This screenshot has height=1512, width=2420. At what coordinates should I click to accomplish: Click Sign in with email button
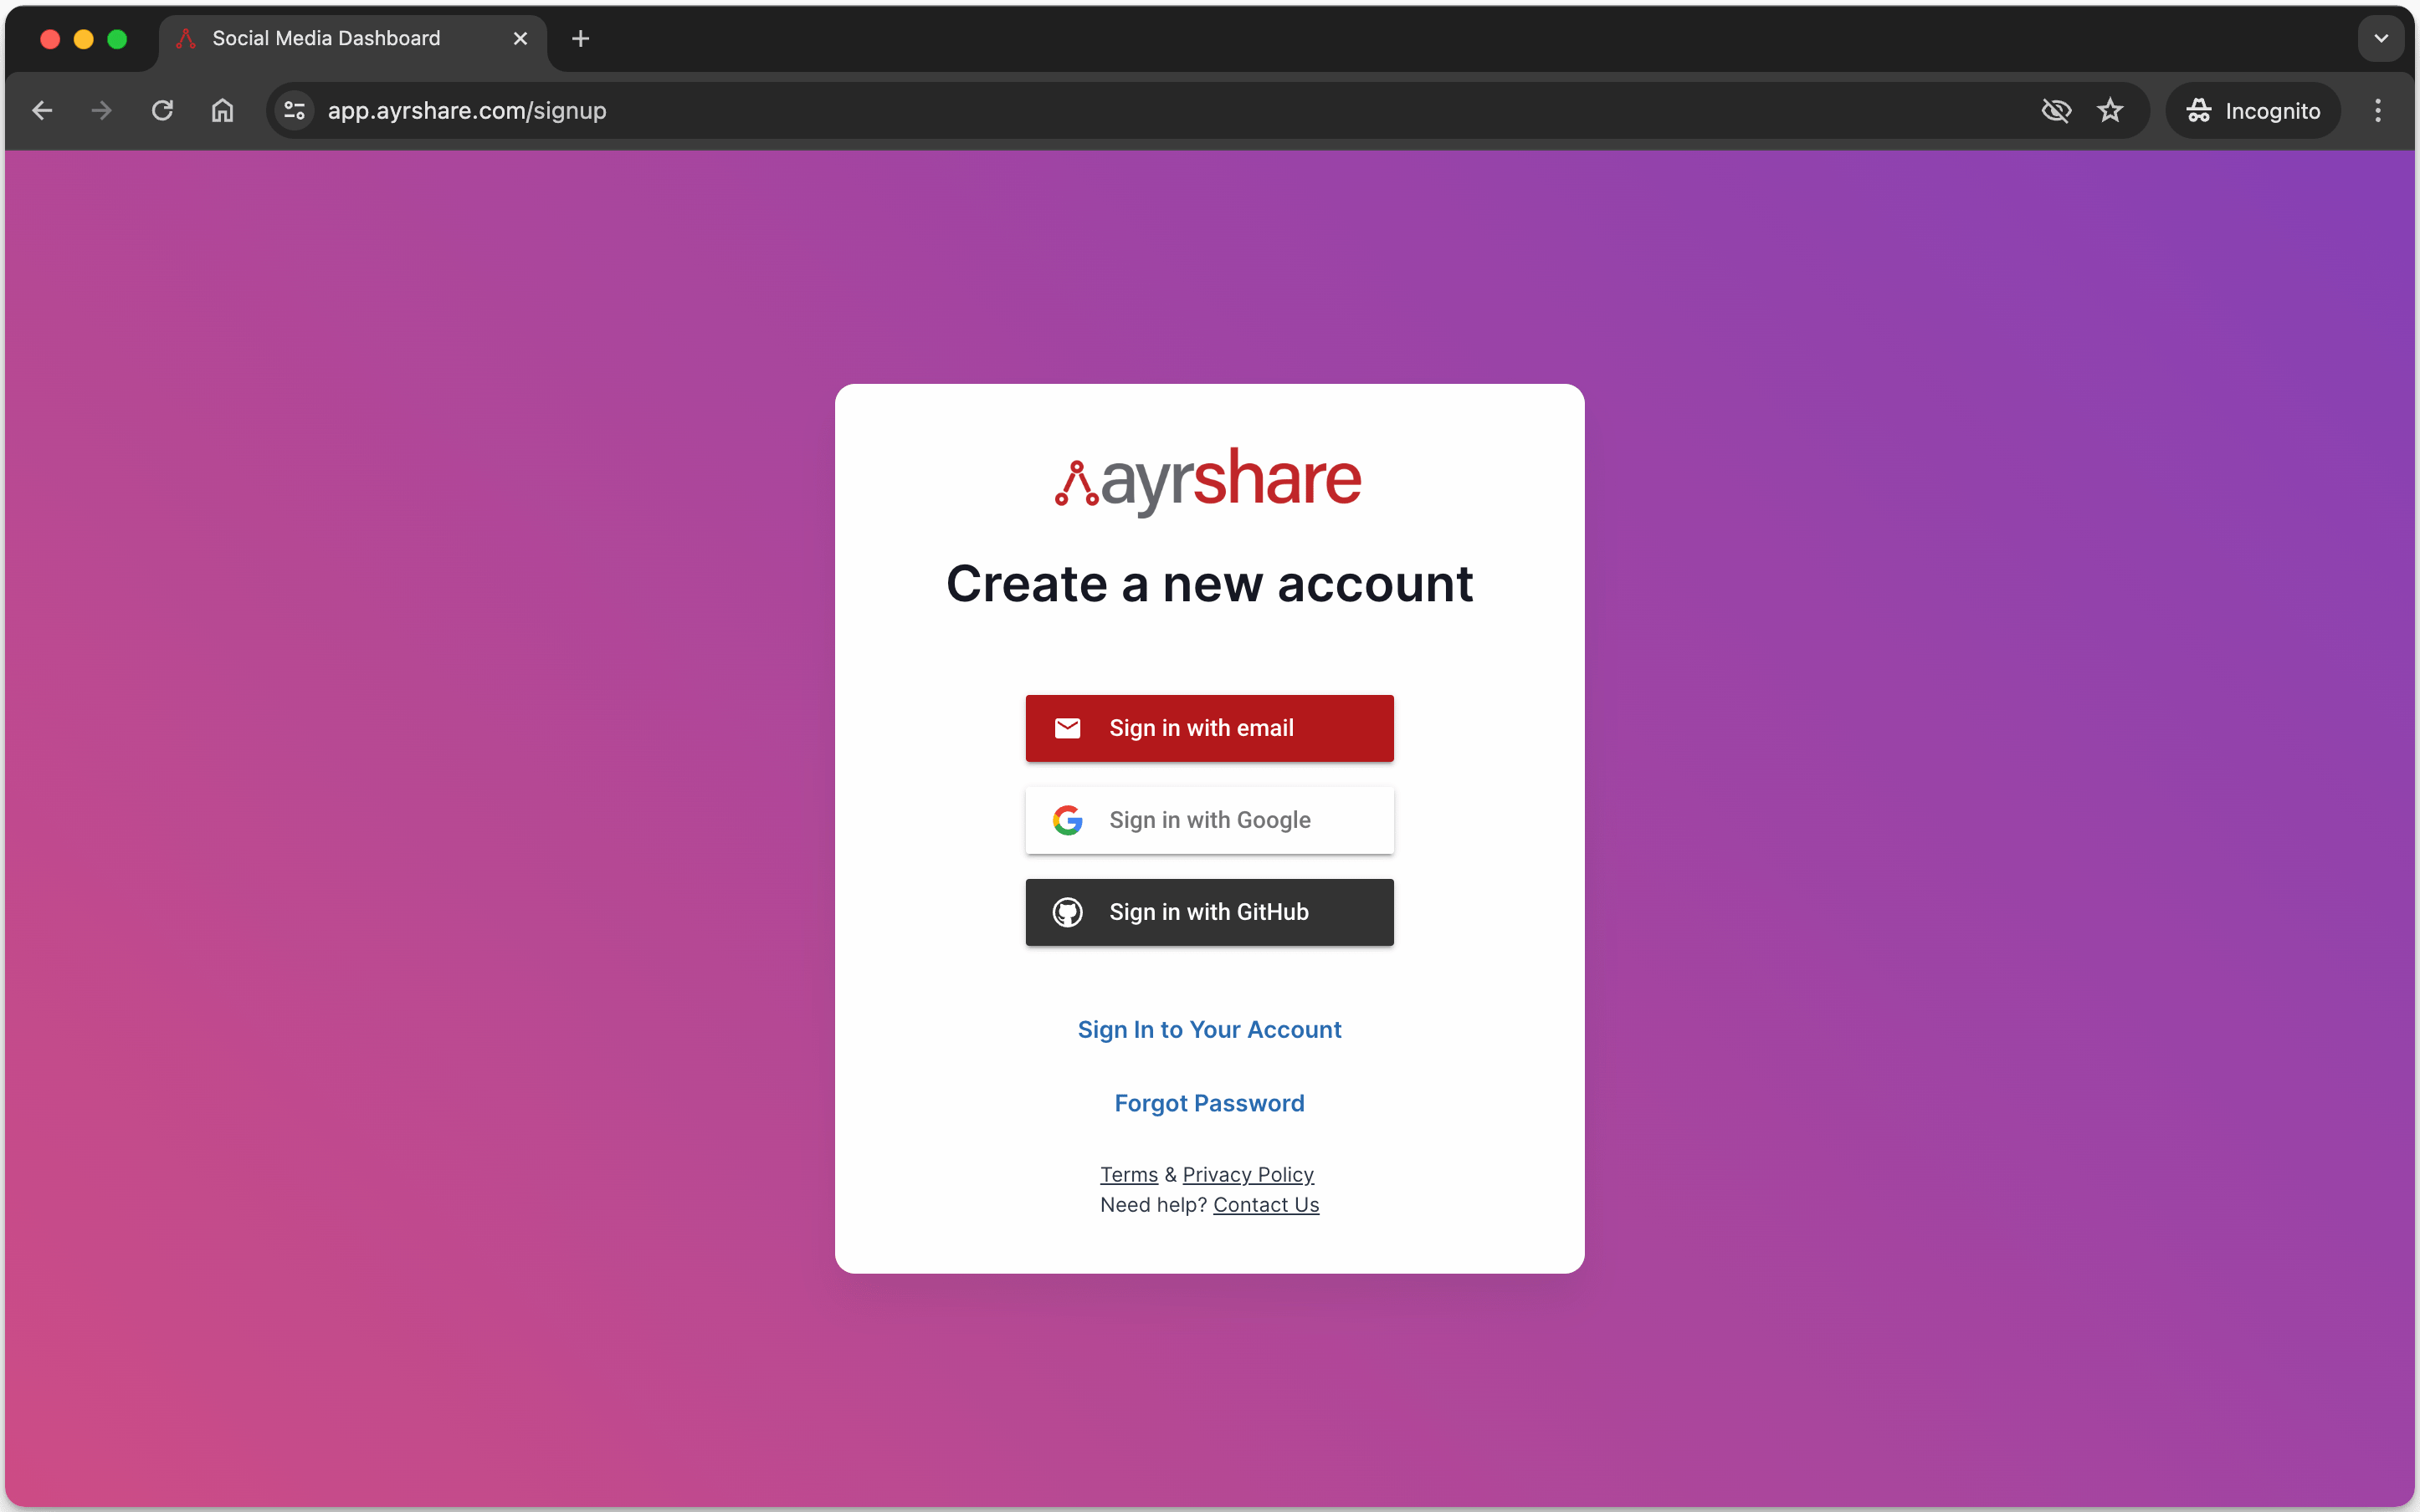[x=1209, y=728]
